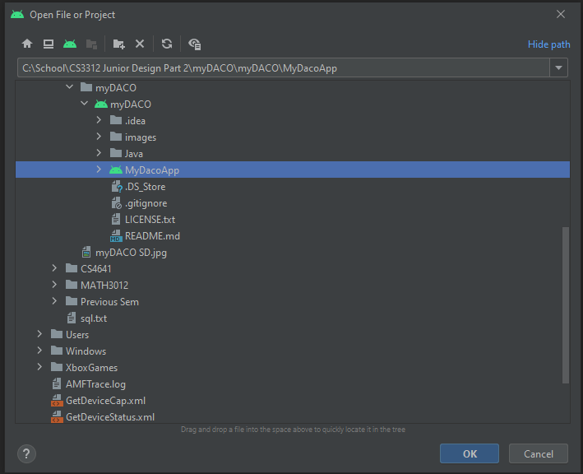This screenshot has height=474, width=583.
Task: Click the .DS_Store unknown file icon
Action: click(x=117, y=187)
